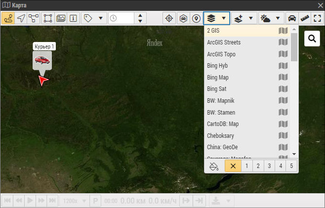Open the 1200x playback speed dropdown
This screenshot has height=208, width=325.
[x=74, y=201]
